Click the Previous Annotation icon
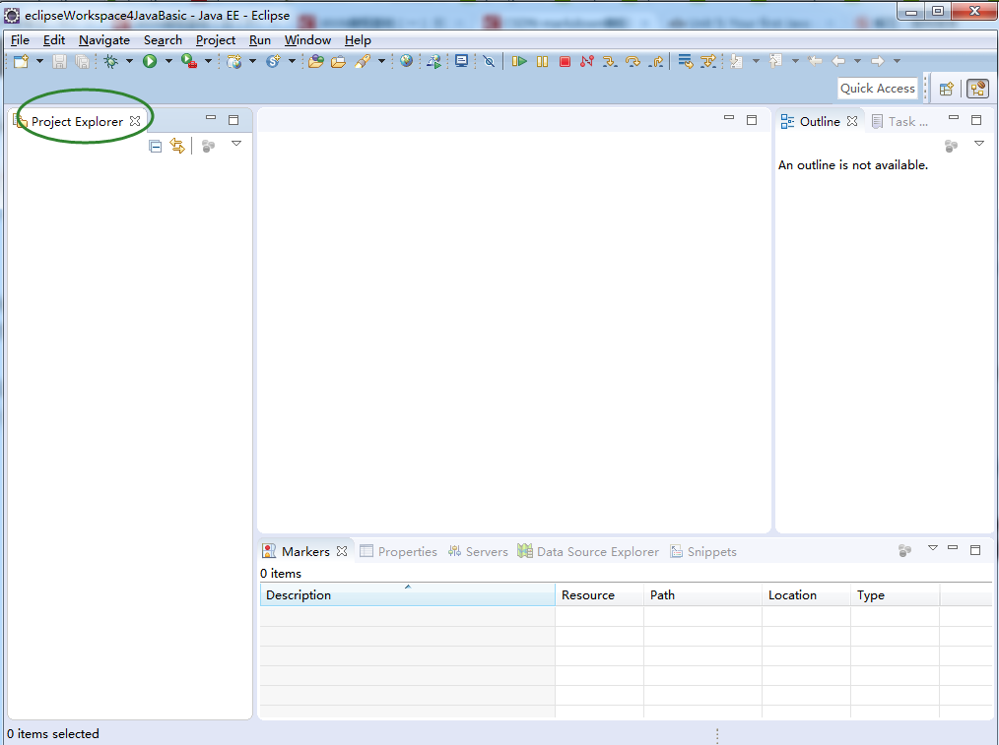999x745 pixels. (775, 61)
